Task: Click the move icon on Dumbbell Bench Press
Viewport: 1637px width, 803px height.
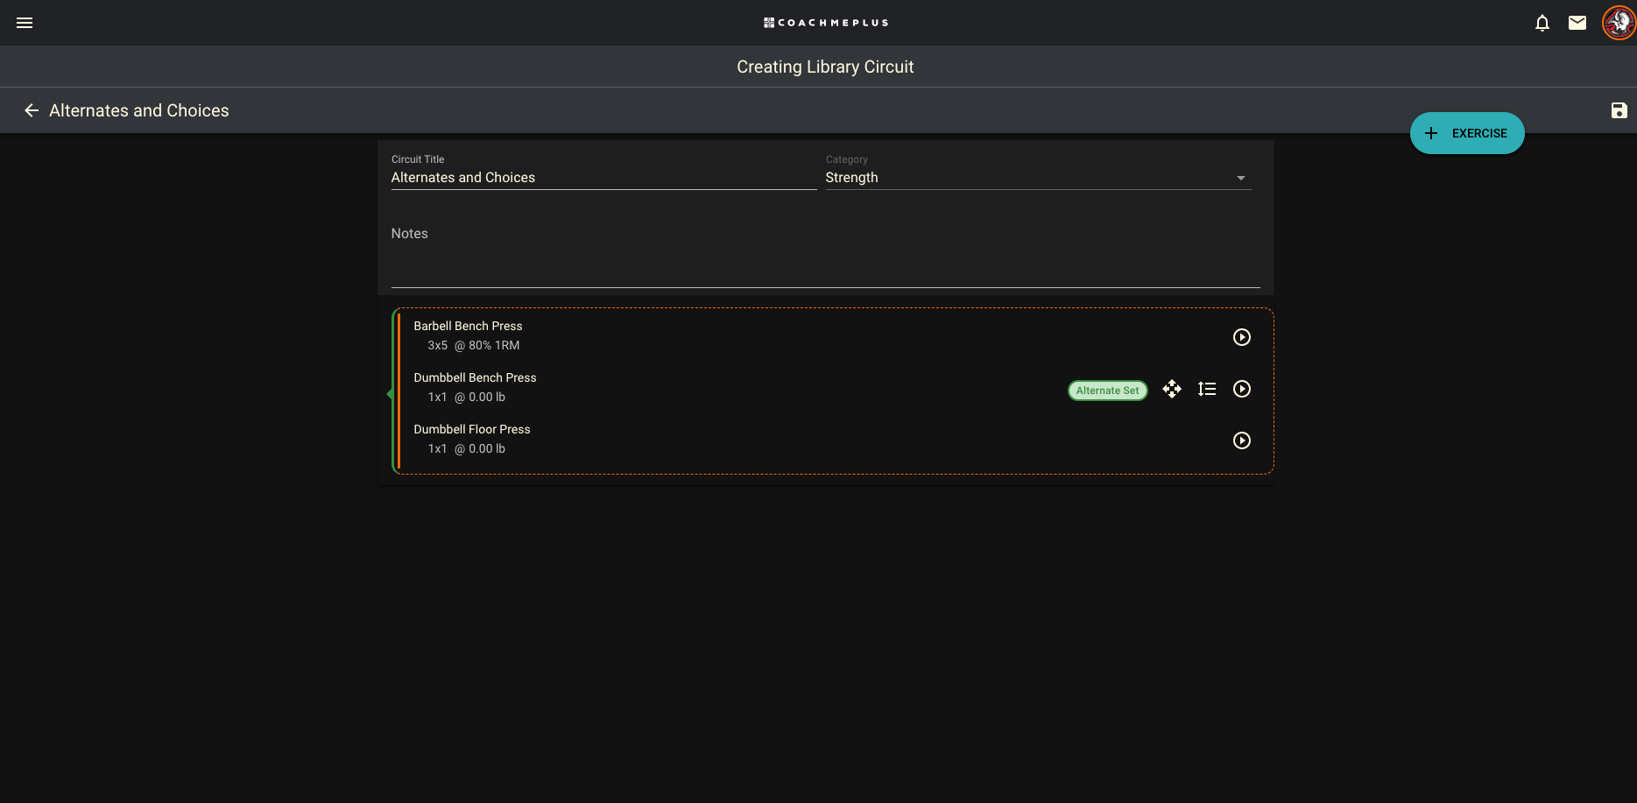Action: coord(1172,389)
